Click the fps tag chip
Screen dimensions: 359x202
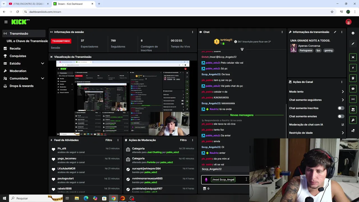click(x=318, y=50)
